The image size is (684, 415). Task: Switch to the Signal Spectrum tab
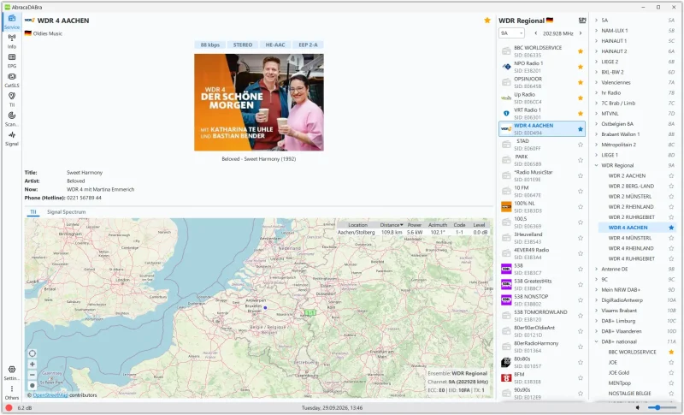click(x=67, y=211)
